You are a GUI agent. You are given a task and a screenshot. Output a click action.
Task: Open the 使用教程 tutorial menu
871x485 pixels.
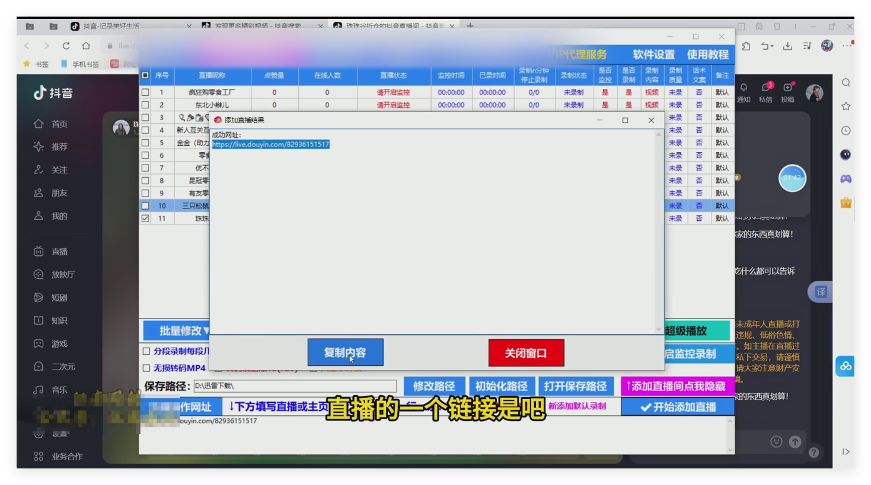click(707, 54)
